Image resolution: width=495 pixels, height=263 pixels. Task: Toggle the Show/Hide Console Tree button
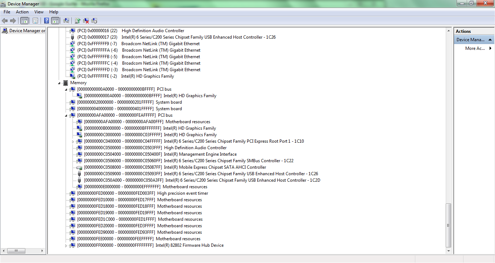coord(25,21)
